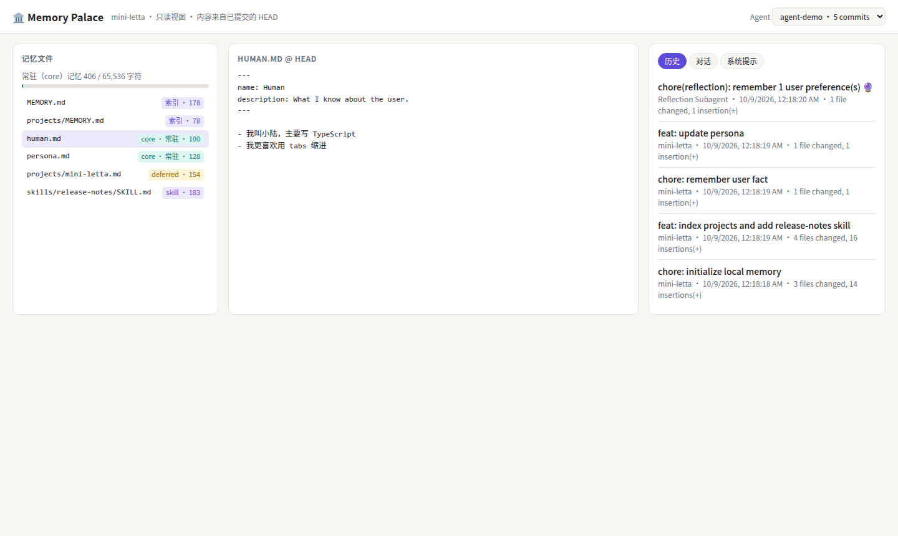This screenshot has width=898, height=536.
Task: Click the '索引 · 178' badge on MEMORY.md
Action: pyautogui.click(x=183, y=103)
